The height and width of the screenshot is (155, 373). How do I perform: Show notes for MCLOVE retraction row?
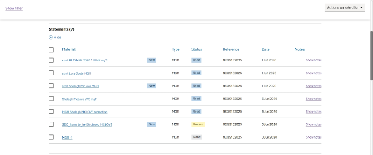pos(314,112)
